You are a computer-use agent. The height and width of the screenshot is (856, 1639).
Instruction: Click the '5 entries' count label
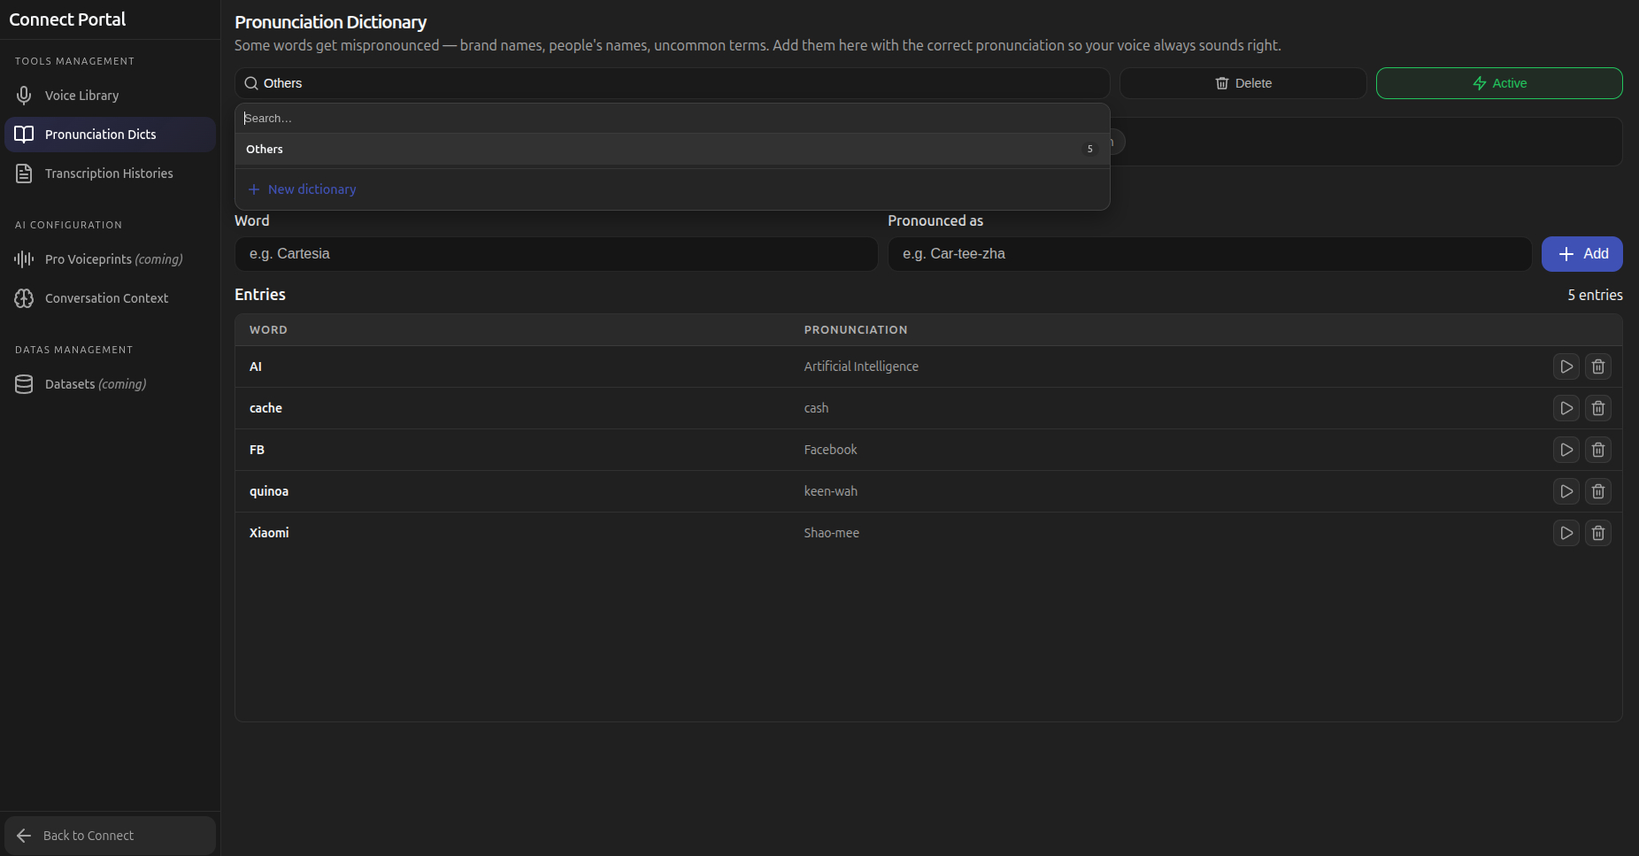click(1595, 295)
